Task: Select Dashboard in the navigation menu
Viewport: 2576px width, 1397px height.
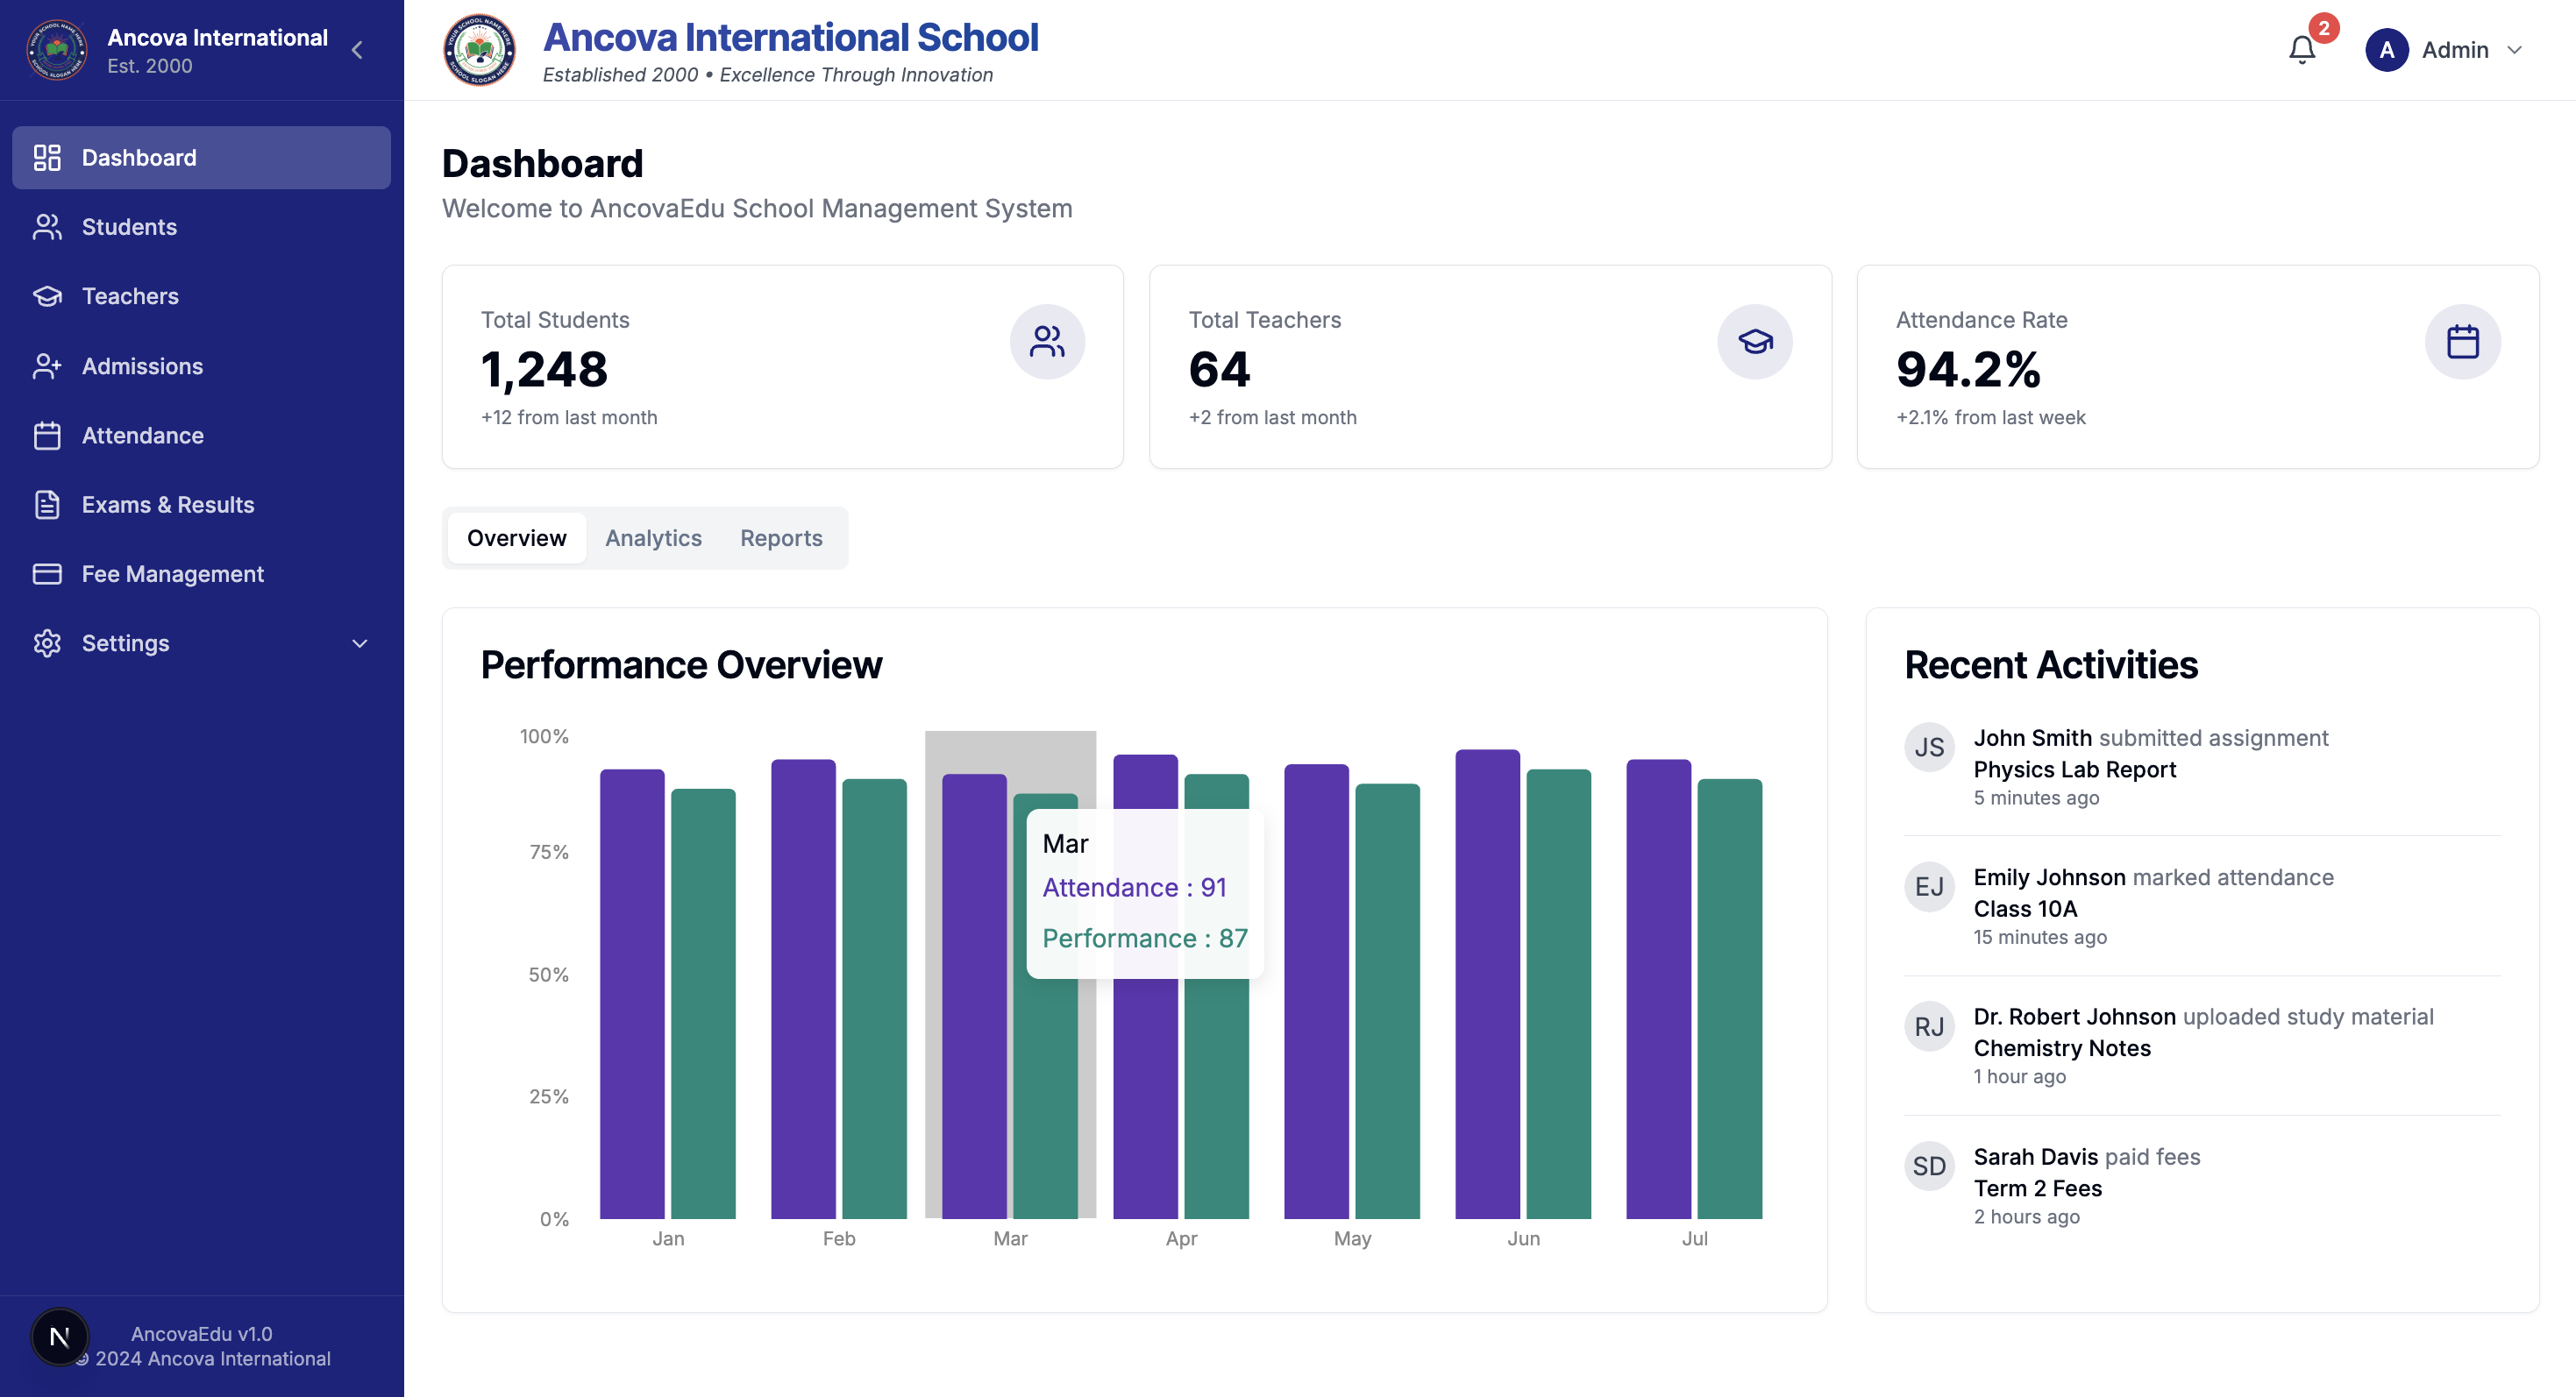Action: pos(138,157)
